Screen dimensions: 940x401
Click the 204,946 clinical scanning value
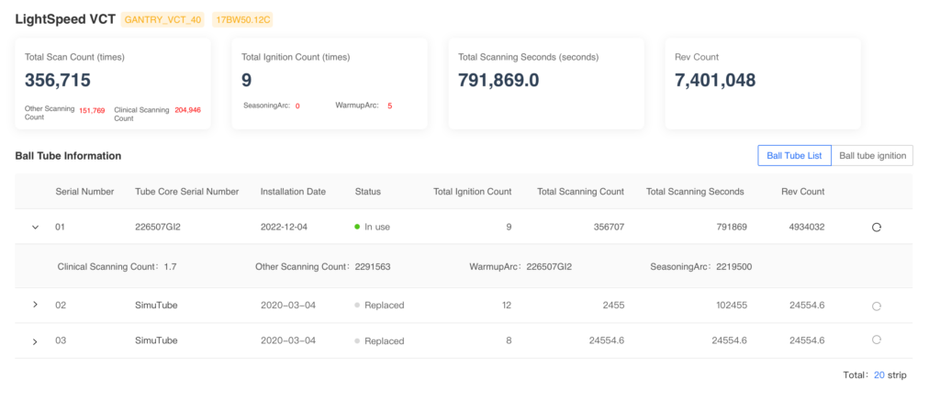coord(187,110)
